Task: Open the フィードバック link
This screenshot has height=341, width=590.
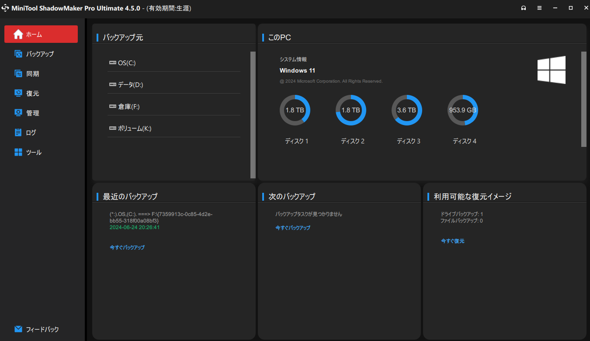Action: click(x=42, y=329)
